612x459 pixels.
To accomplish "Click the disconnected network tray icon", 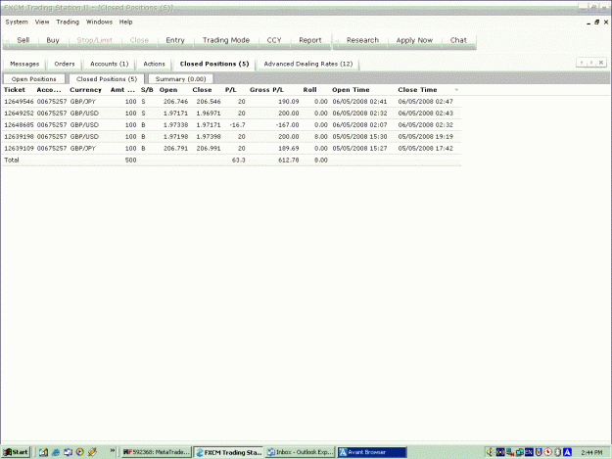I will [510, 452].
